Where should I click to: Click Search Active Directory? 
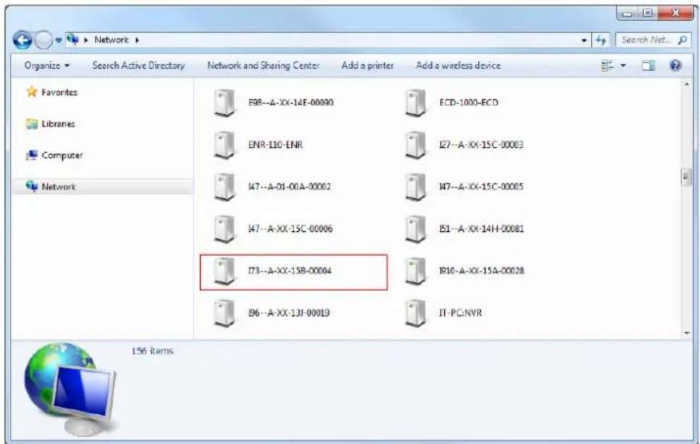click(139, 65)
